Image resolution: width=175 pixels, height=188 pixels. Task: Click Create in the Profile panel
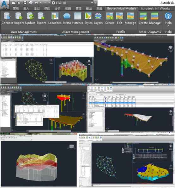tap(110, 16)
